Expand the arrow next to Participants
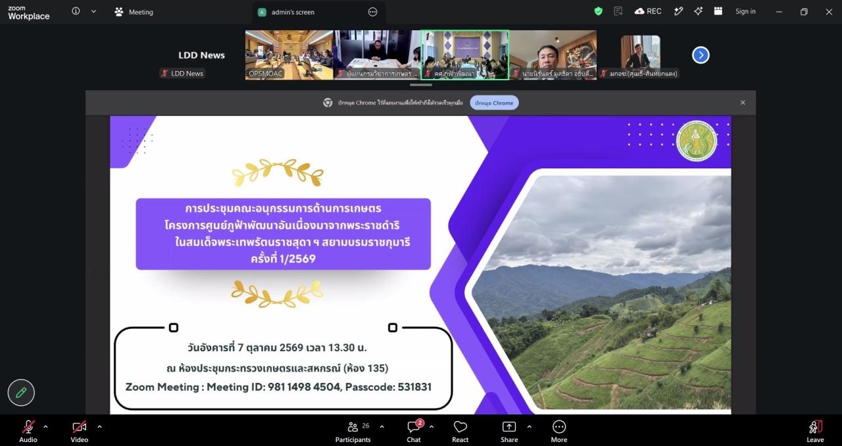The height and width of the screenshot is (446, 842). pyautogui.click(x=382, y=427)
